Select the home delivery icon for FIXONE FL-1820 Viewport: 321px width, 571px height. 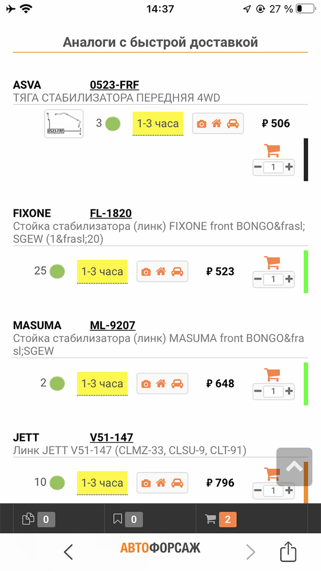click(162, 271)
